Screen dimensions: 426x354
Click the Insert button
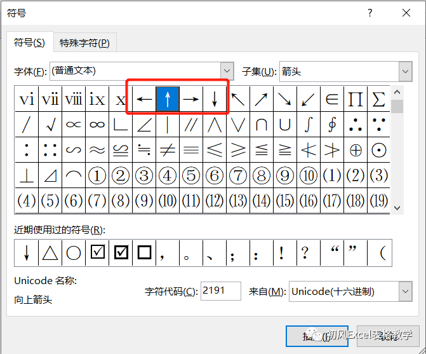pyautogui.click(x=317, y=336)
